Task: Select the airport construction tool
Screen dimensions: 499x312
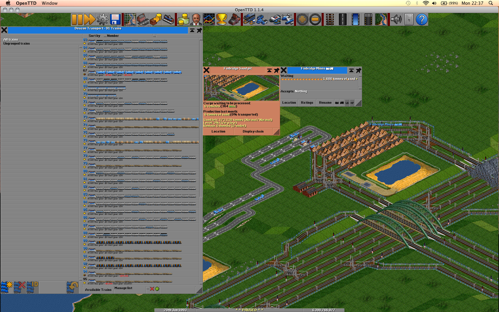Action: (368, 20)
